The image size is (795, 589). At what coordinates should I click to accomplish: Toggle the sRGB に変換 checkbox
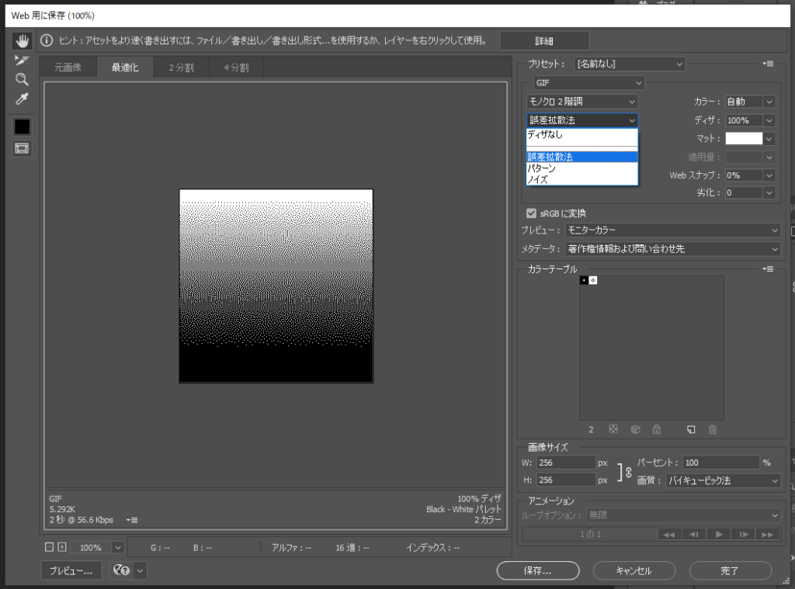[532, 213]
